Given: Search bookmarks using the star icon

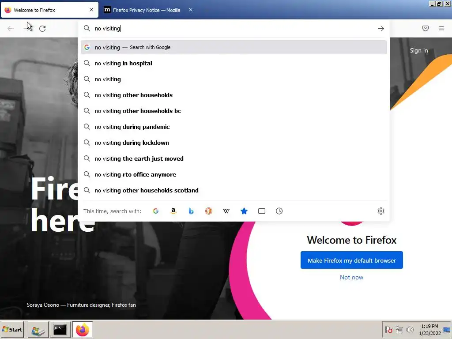Looking at the screenshot, I should click(x=244, y=211).
